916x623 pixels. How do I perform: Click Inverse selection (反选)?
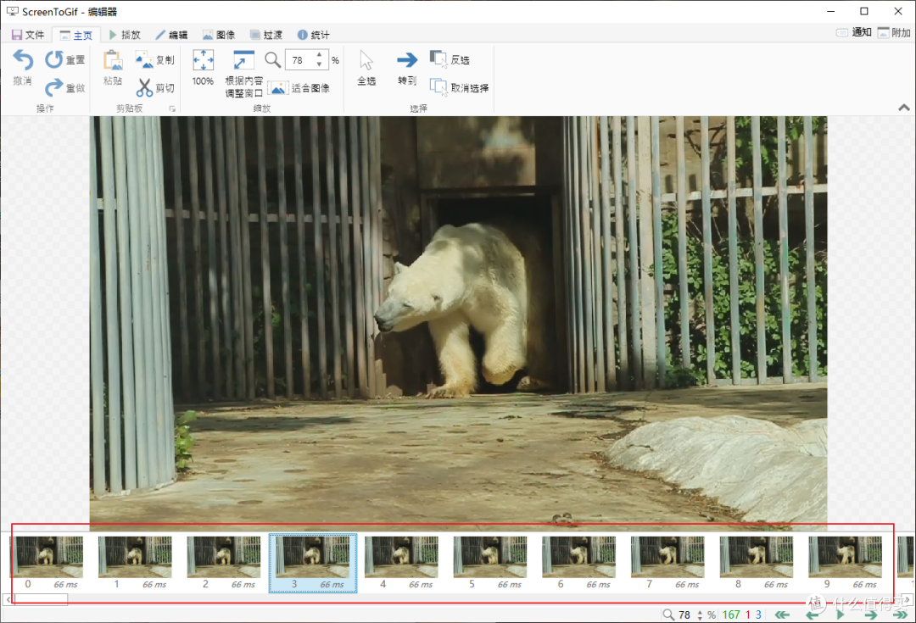pos(450,59)
